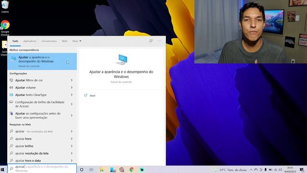
Task: Open the Google Chrome desktop shortcut
Action: pyautogui.click(x=5, y=28)
